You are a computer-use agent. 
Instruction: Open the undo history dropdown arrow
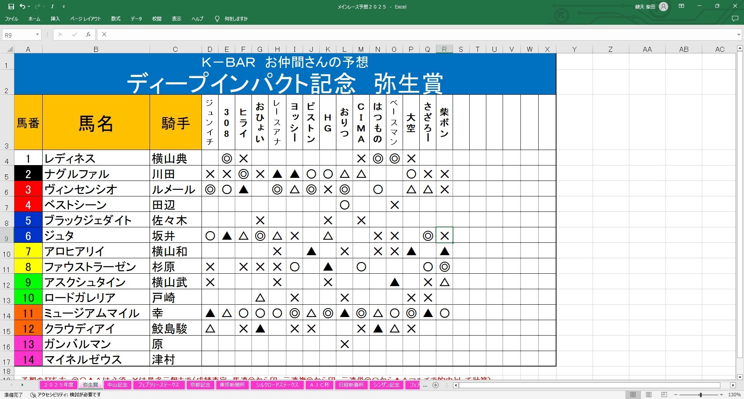pos(29,7)
